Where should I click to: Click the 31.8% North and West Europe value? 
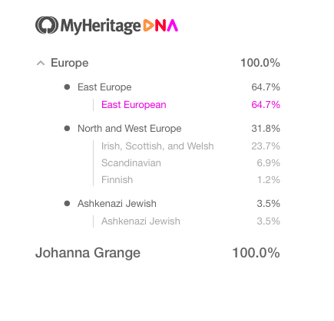(x=266, y=128)
